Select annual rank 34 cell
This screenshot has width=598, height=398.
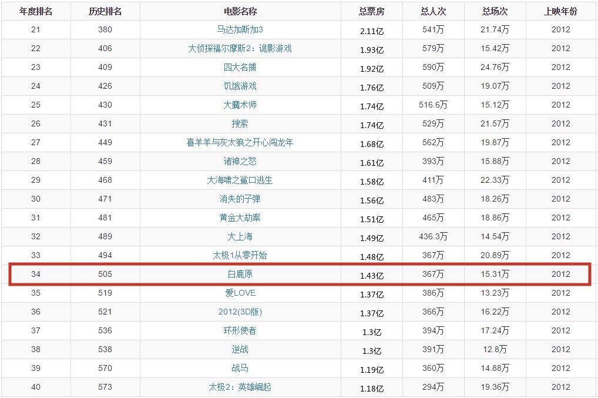36,274
